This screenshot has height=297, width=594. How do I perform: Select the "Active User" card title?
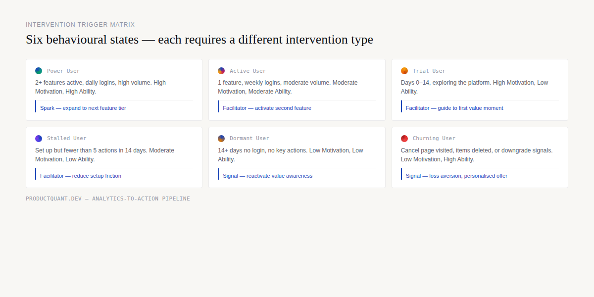coord(248,71)
